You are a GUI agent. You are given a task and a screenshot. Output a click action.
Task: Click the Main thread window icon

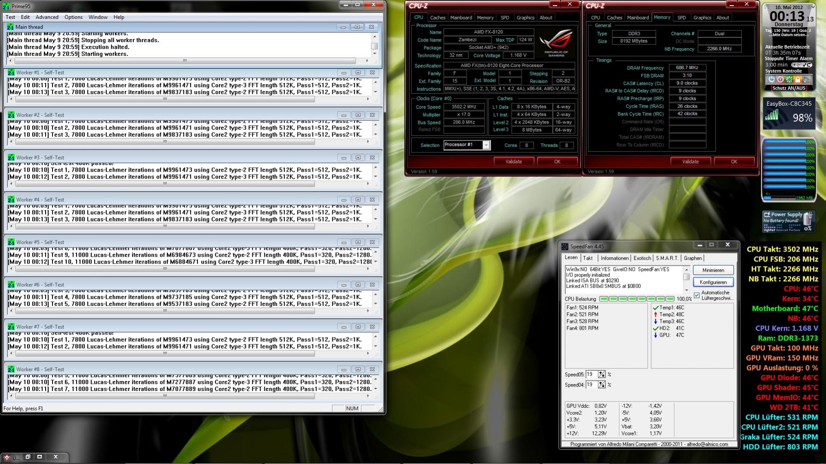click(x=10, y=27)
